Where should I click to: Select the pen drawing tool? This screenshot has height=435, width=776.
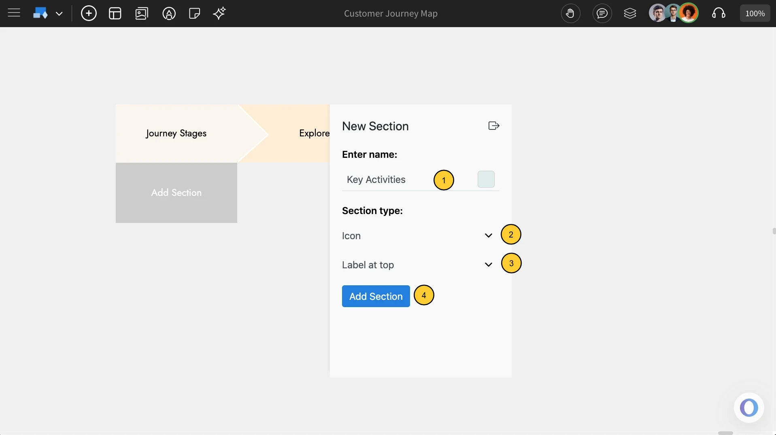(x=169, y=13)
